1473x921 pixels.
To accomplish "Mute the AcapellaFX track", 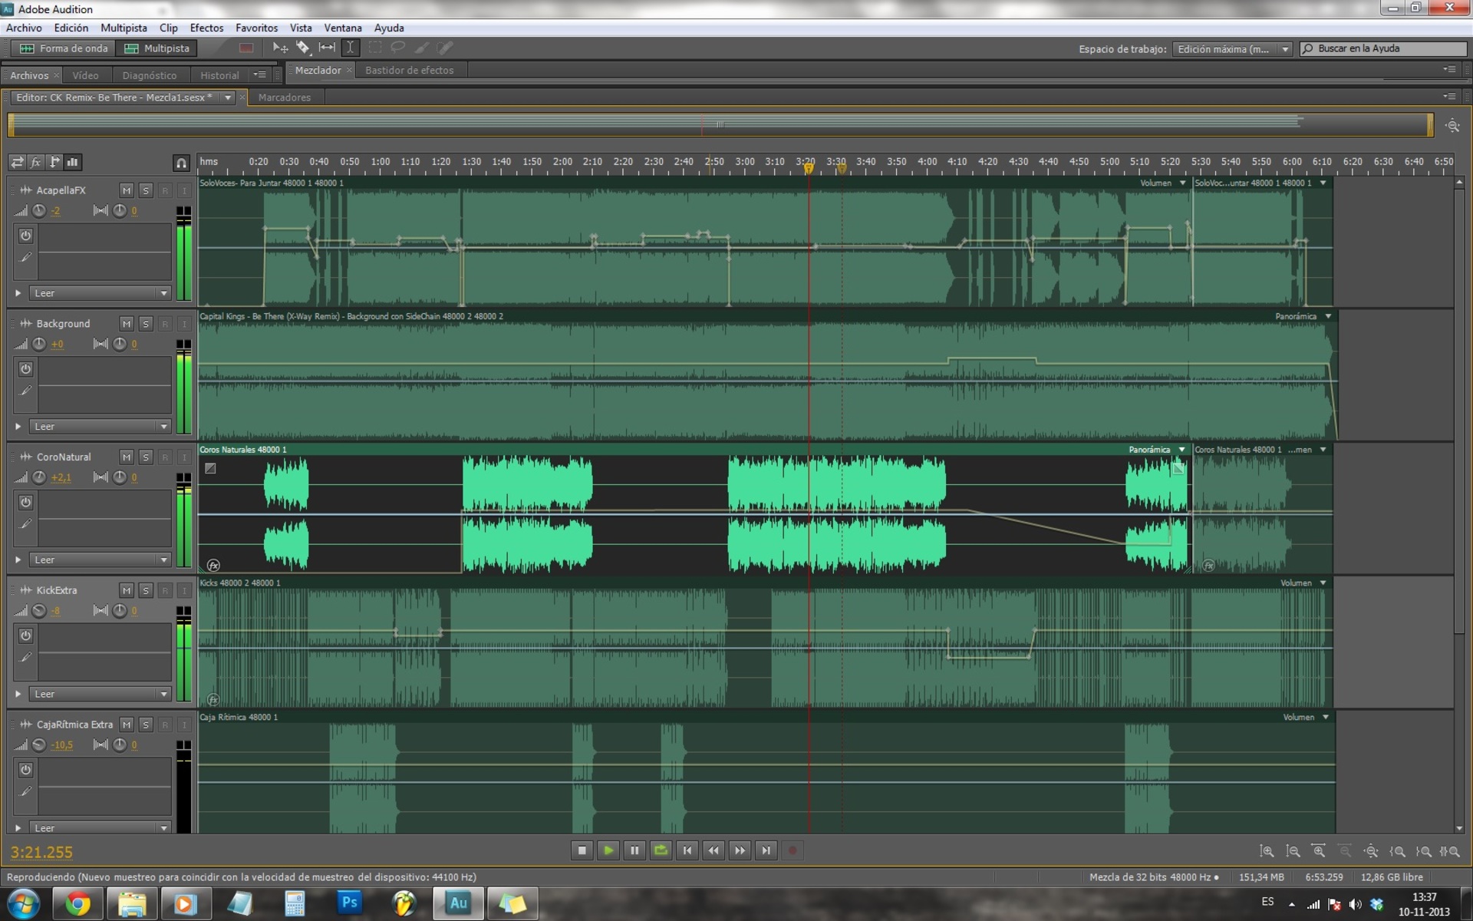I will point(127,190).
